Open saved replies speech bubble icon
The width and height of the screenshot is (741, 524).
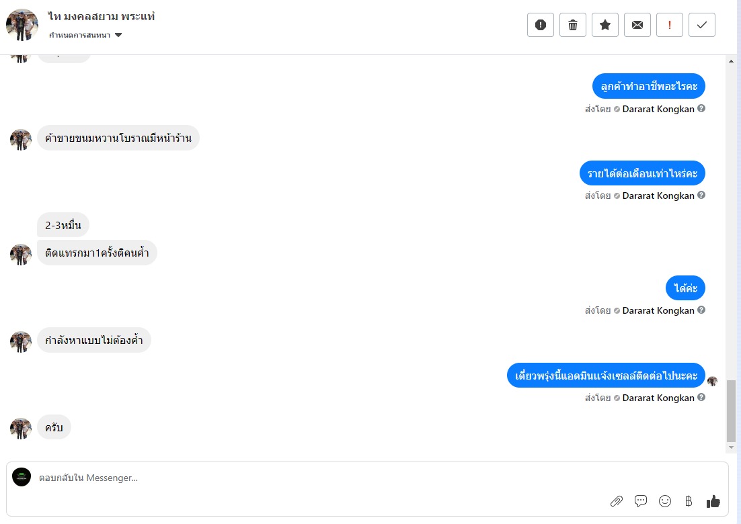(x=641, y=501)
